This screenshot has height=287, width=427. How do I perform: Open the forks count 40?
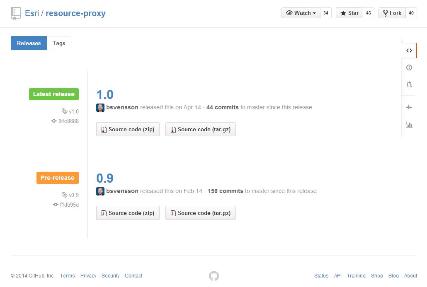pos(411,13)
